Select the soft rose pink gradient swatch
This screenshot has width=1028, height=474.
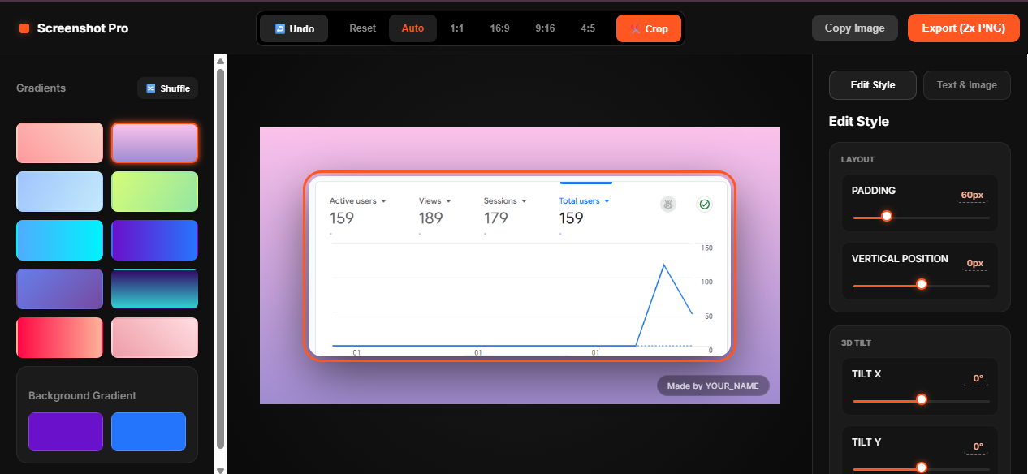pos(154,338)
